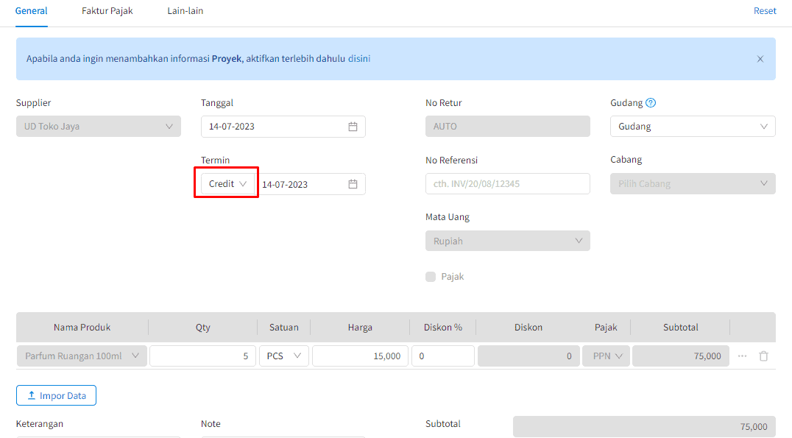This screenshot has width=792, height=438.
Task: Open the Tanggal calendar picker icon
Action: click(x=353, y=127)
